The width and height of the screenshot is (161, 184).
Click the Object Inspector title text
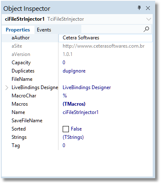[x=27, y=9]
